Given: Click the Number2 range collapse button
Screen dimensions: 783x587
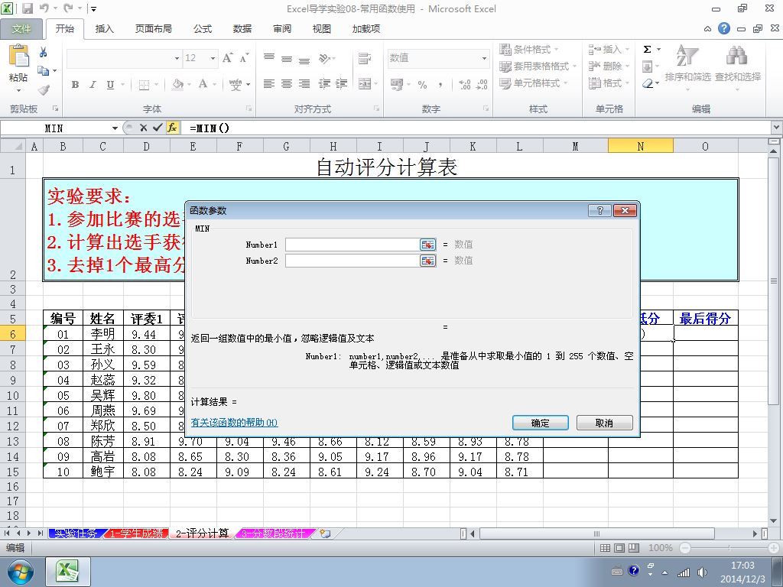Looking at the screenshot, I should pos(428,261).
